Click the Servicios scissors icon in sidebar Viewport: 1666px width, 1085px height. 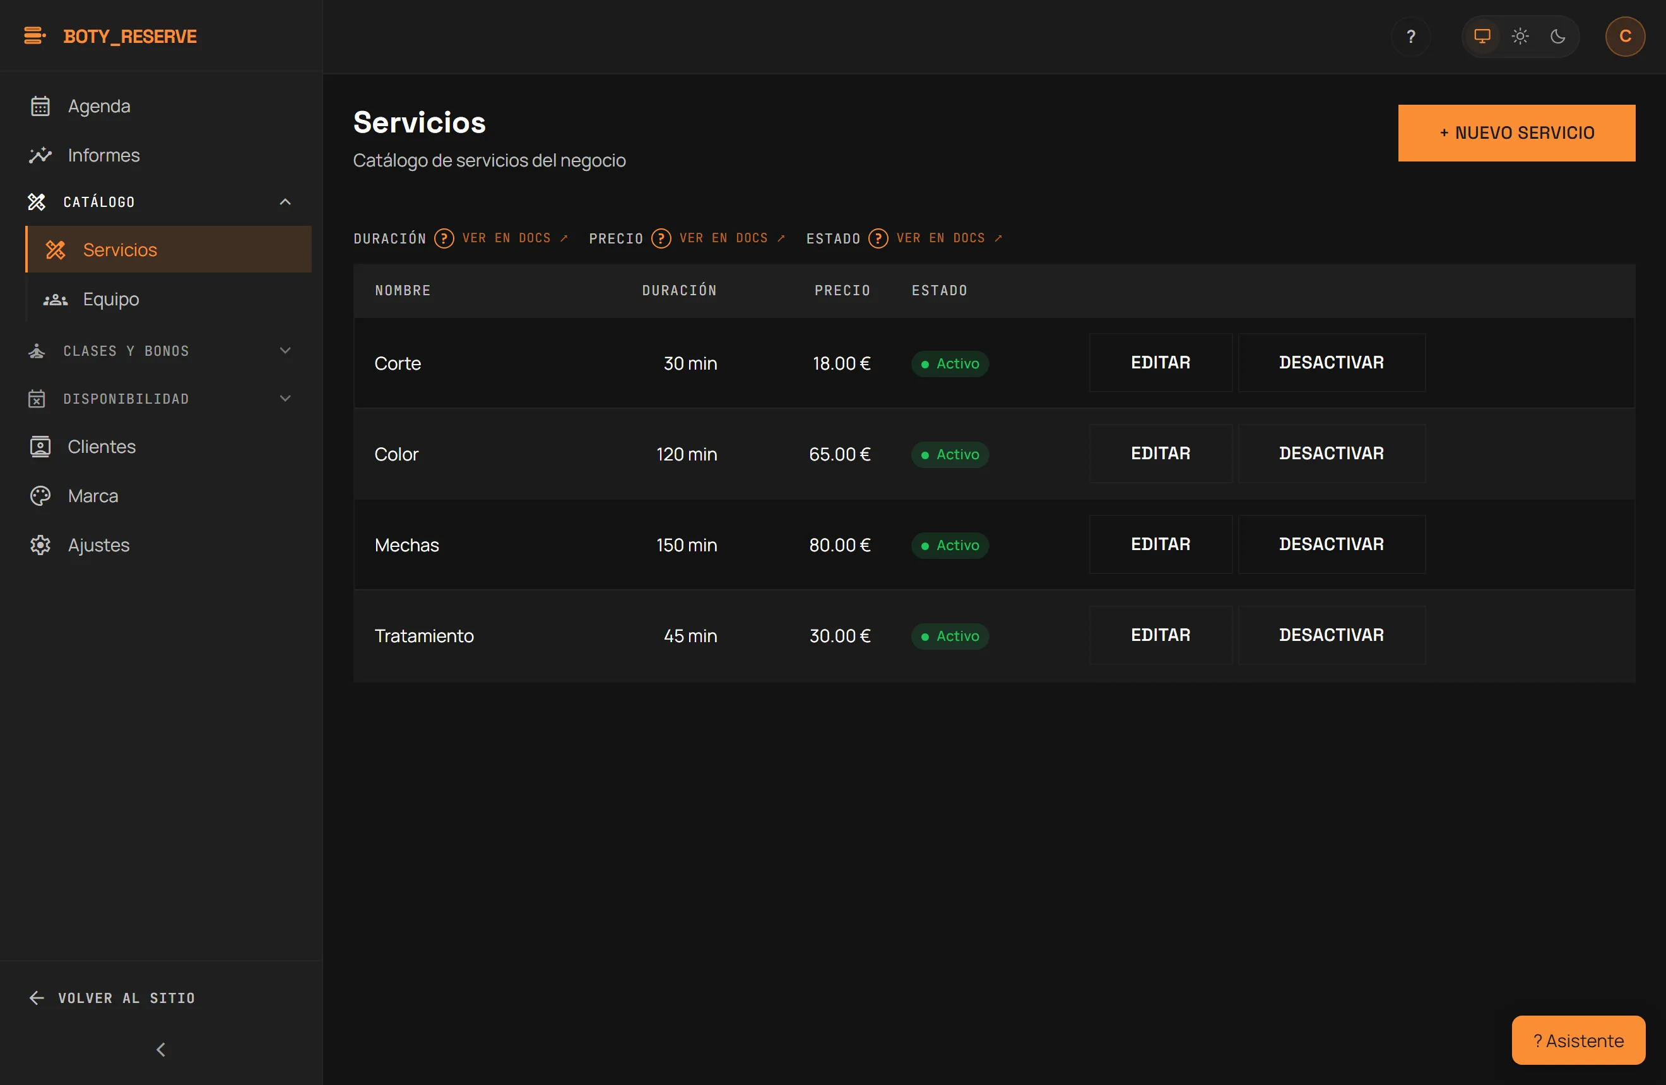click(56, 250)
